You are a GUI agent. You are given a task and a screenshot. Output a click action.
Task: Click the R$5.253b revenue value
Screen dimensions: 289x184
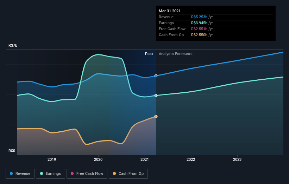(199, 17)
